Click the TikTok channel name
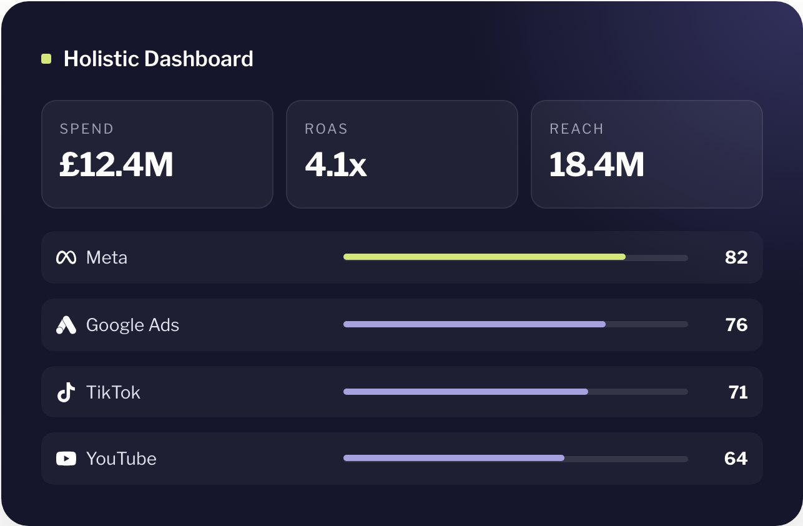Viewport: 803px width, 526px height. [113, 392]
